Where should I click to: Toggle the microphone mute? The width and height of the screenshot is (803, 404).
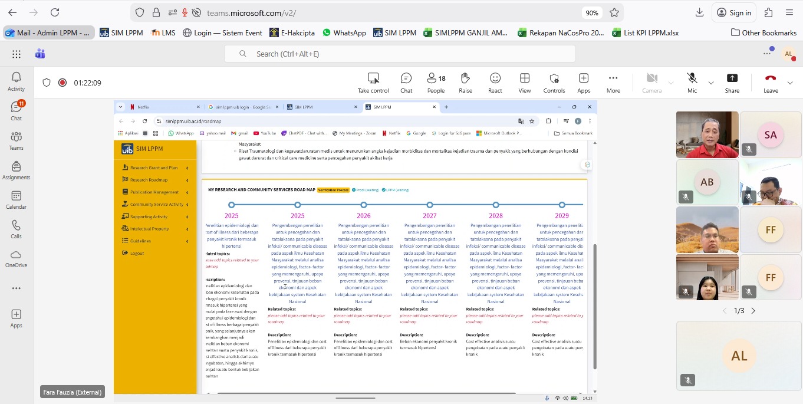tap(692, 83)
